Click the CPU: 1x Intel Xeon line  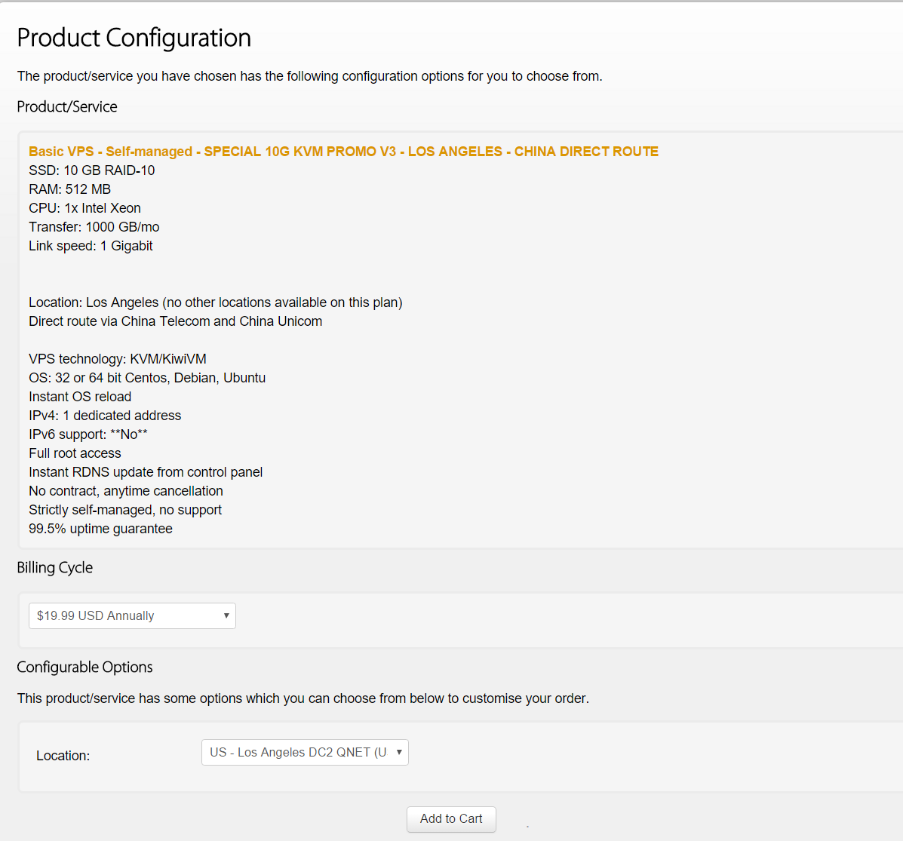[x=84, y=208]
